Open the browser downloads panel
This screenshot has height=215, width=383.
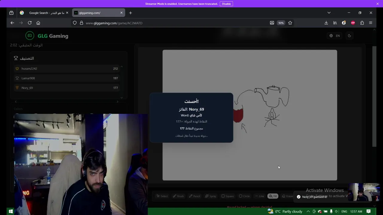coord(326,23)
